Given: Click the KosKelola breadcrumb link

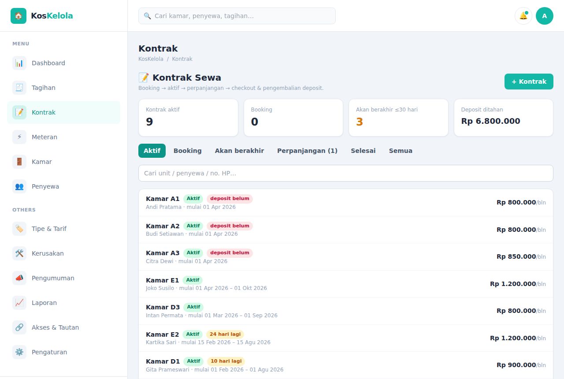Looking at the screenshot, I should click(x=151, y=59).
